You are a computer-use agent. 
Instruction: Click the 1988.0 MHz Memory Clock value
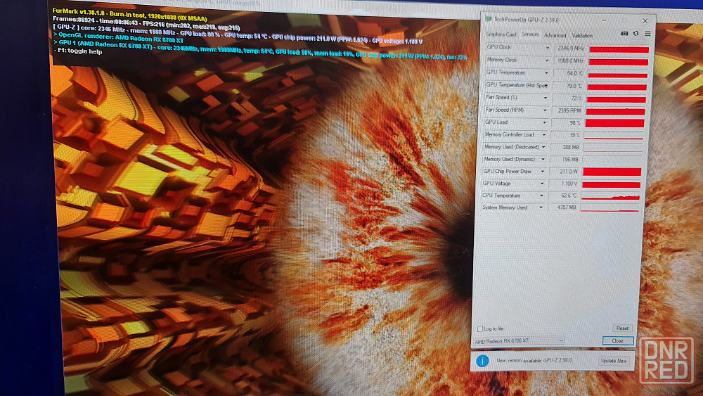click(569, 61)
